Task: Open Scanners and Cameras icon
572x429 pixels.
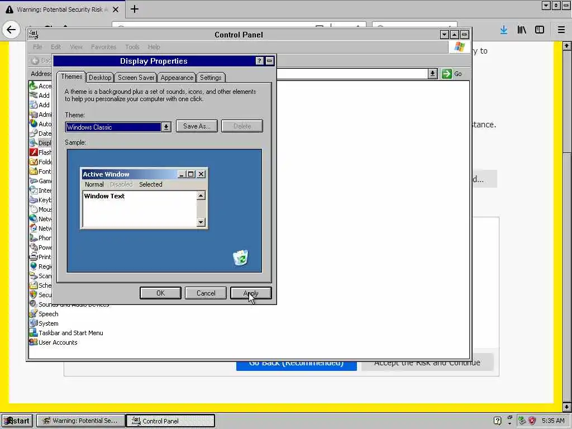Action: coord(34,275)
